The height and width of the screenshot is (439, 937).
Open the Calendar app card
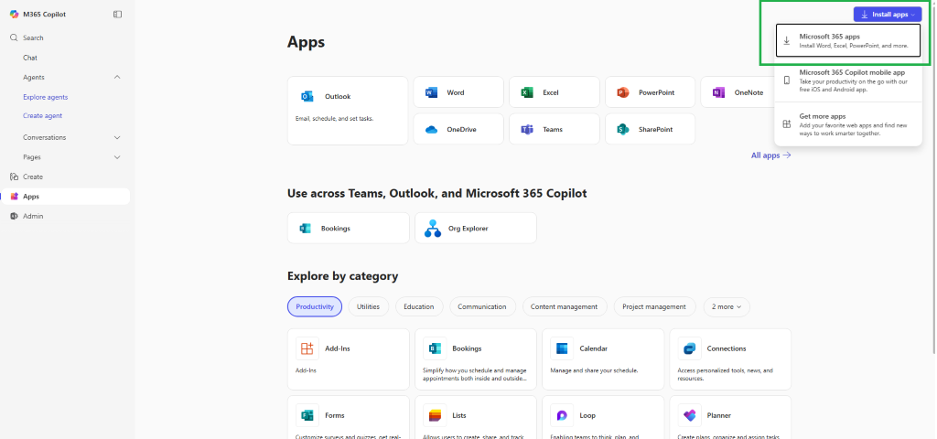click(603, 359)
